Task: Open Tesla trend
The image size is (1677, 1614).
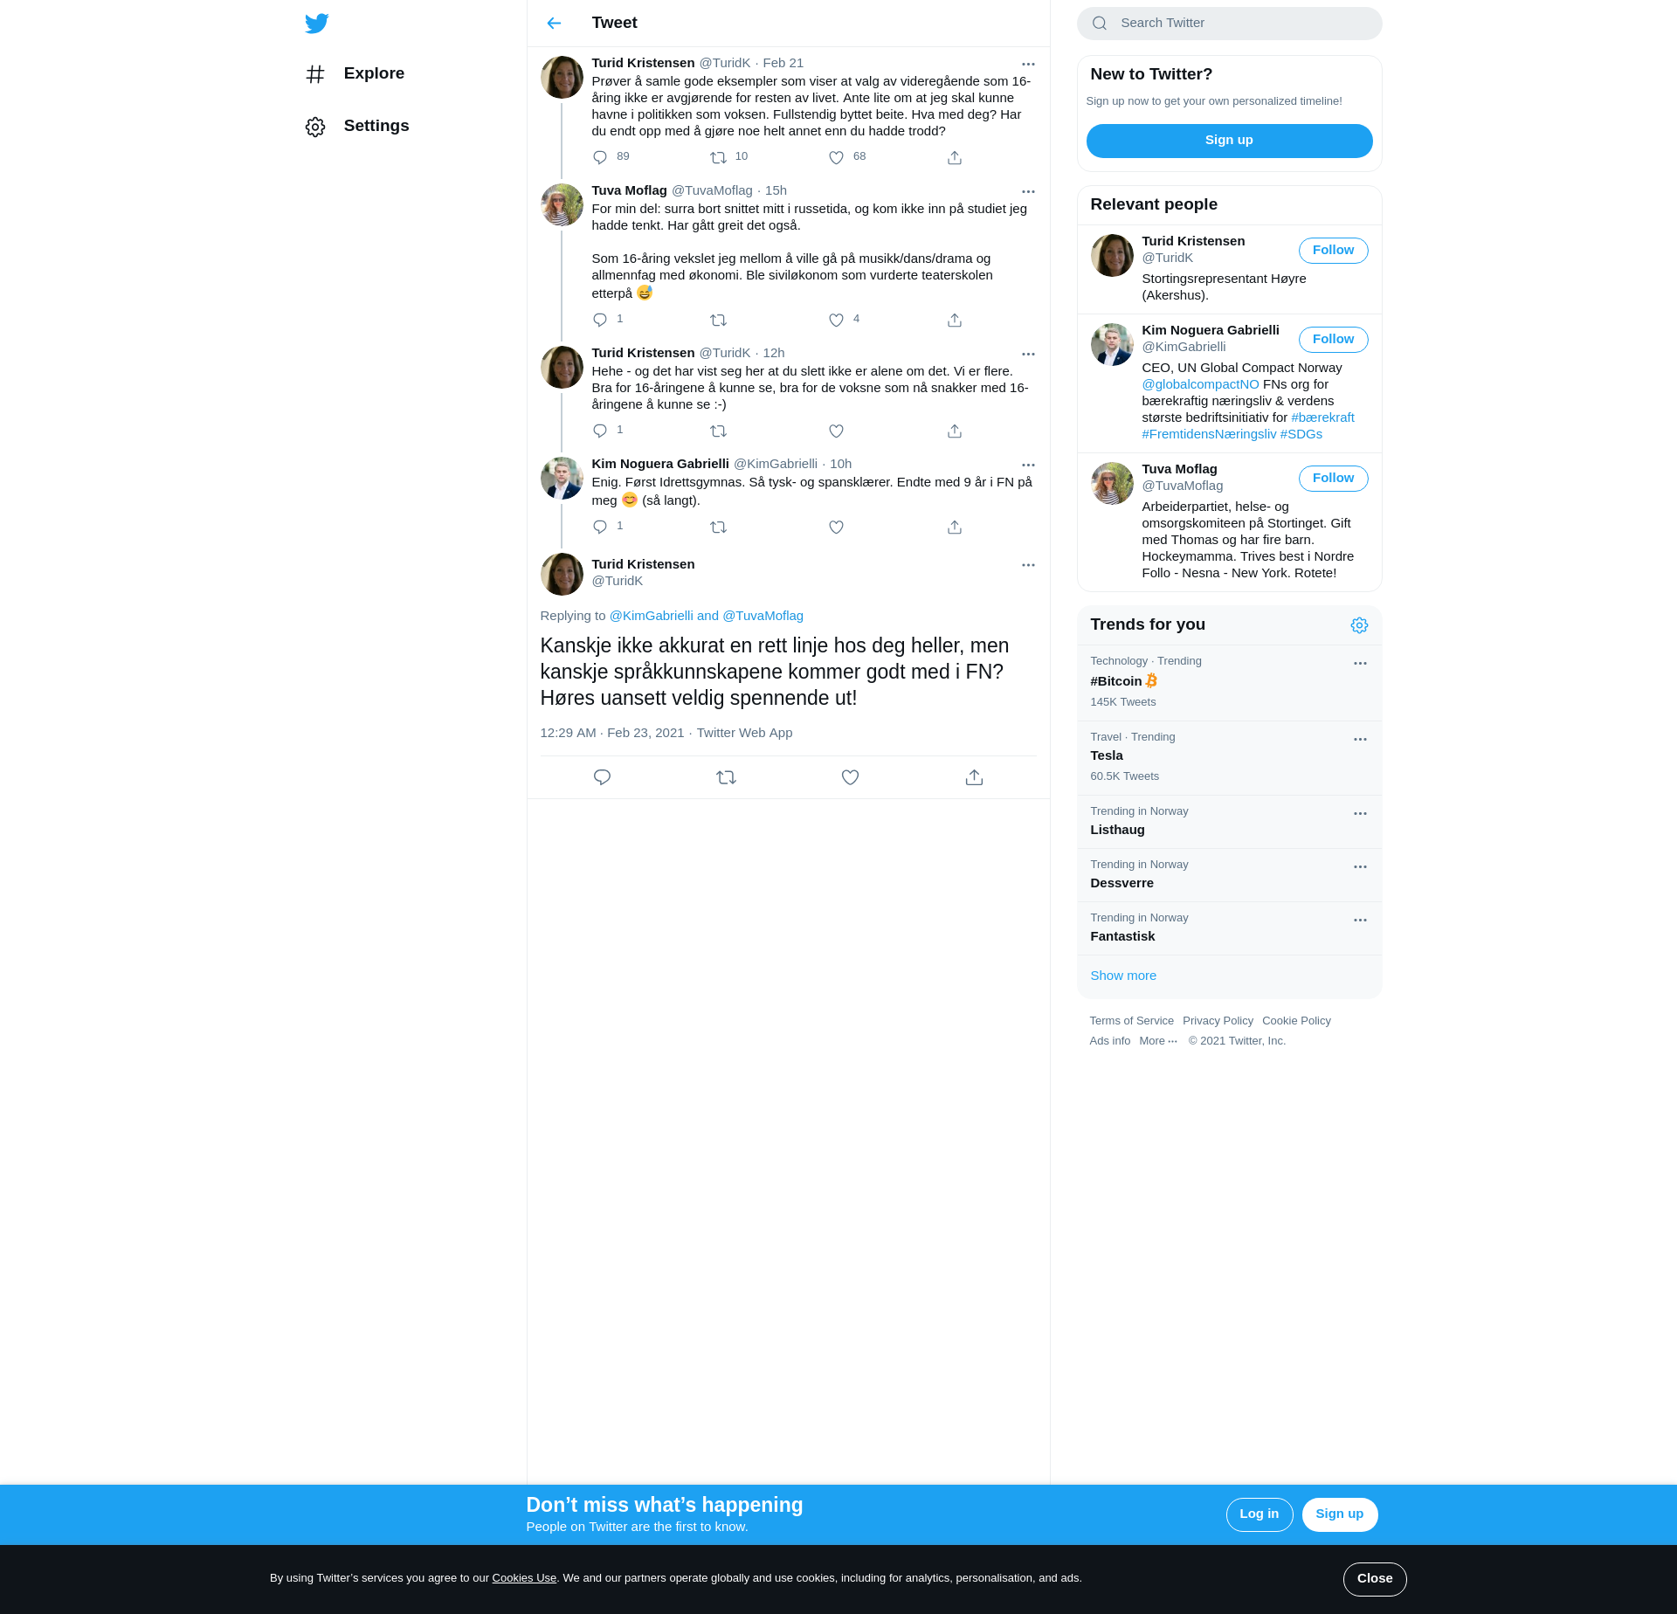Action: (1229, 757)
